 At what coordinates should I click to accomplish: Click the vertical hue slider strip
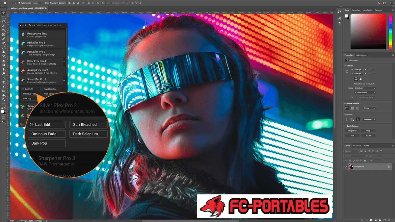click(x=391, y=32)
